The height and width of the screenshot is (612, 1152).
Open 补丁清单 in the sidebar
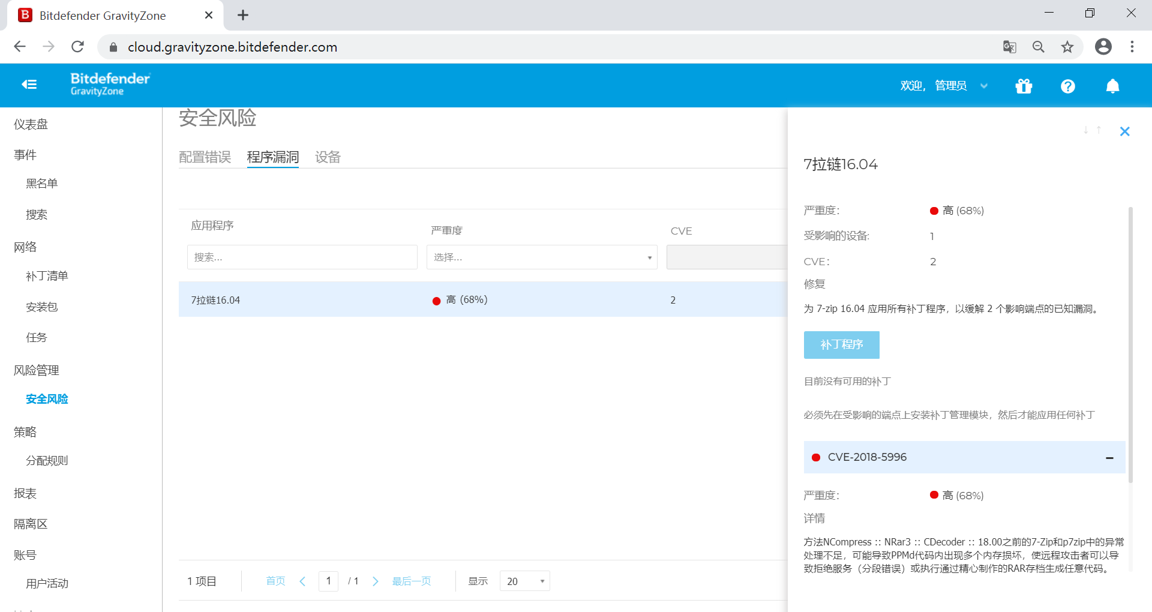point(47,276)
